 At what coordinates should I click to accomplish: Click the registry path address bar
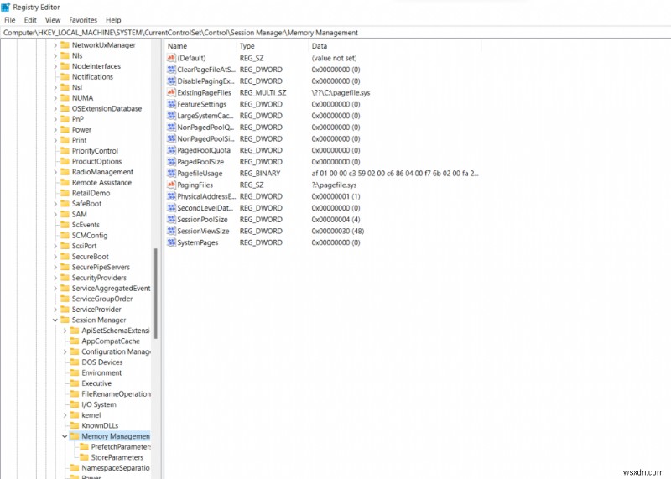click(335, 33)
